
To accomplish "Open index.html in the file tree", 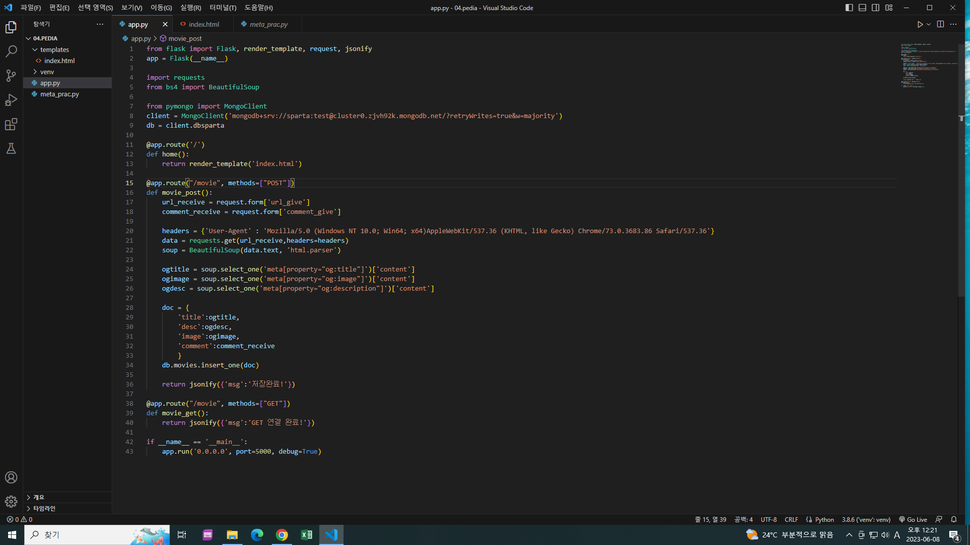I will pos(67,61).
